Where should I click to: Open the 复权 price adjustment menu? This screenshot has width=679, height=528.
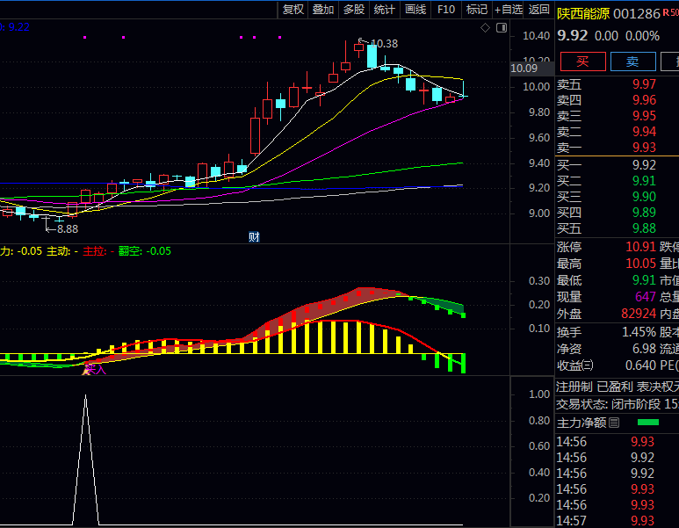point(293,10)
